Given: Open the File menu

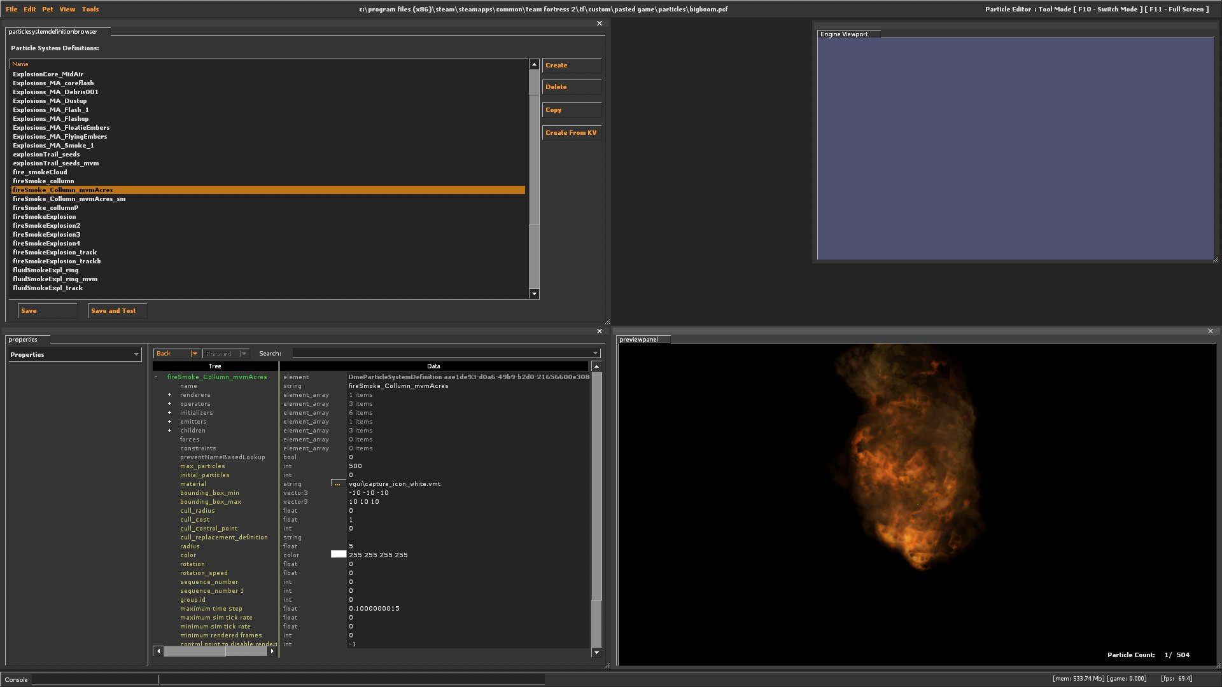Looking at the screenshot, I should coord(11,9).
